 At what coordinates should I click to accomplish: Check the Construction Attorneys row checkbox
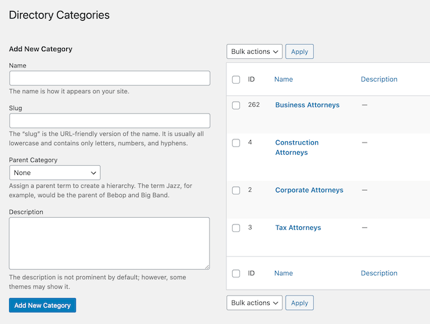pyautogui.click(x=236, y=143)
